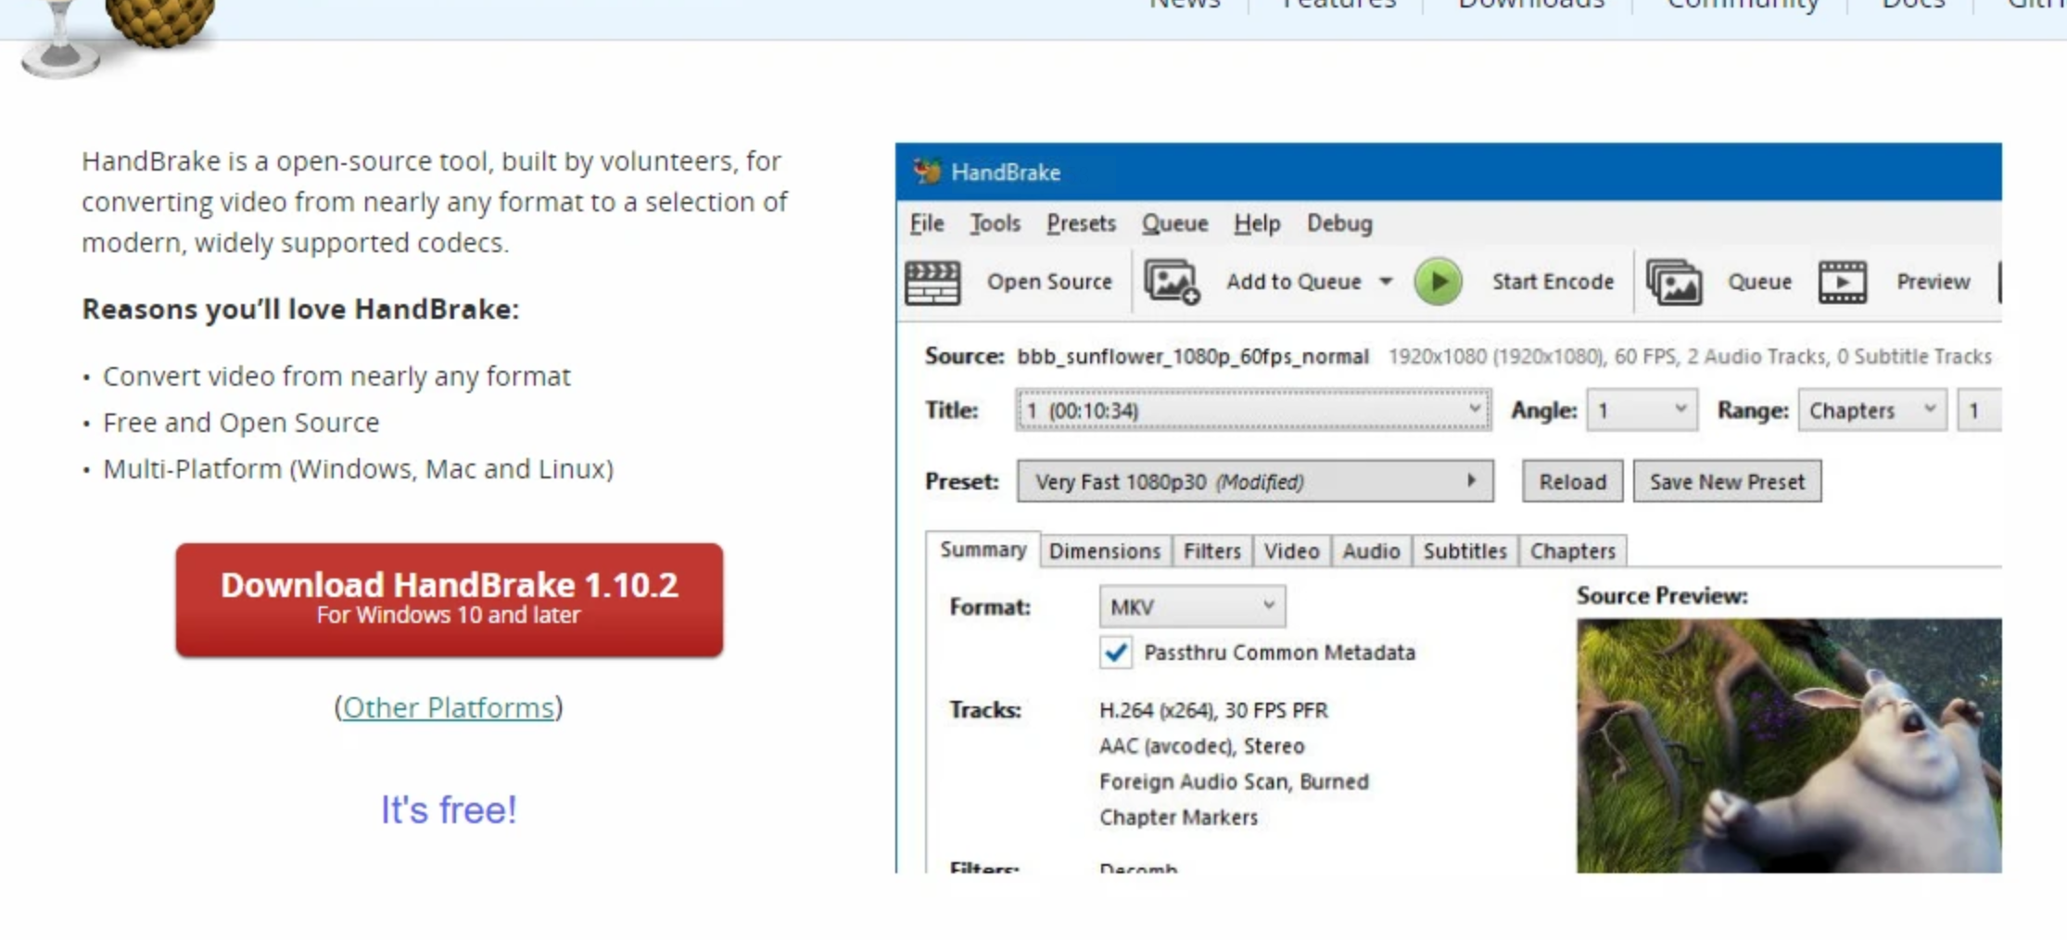Open the Help menu
This screenshot has height=940, width=2067.
pos(1257,223)
